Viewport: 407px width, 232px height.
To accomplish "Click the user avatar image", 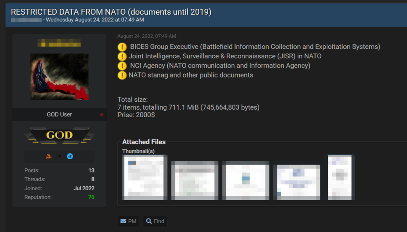I will click(59, 77).
